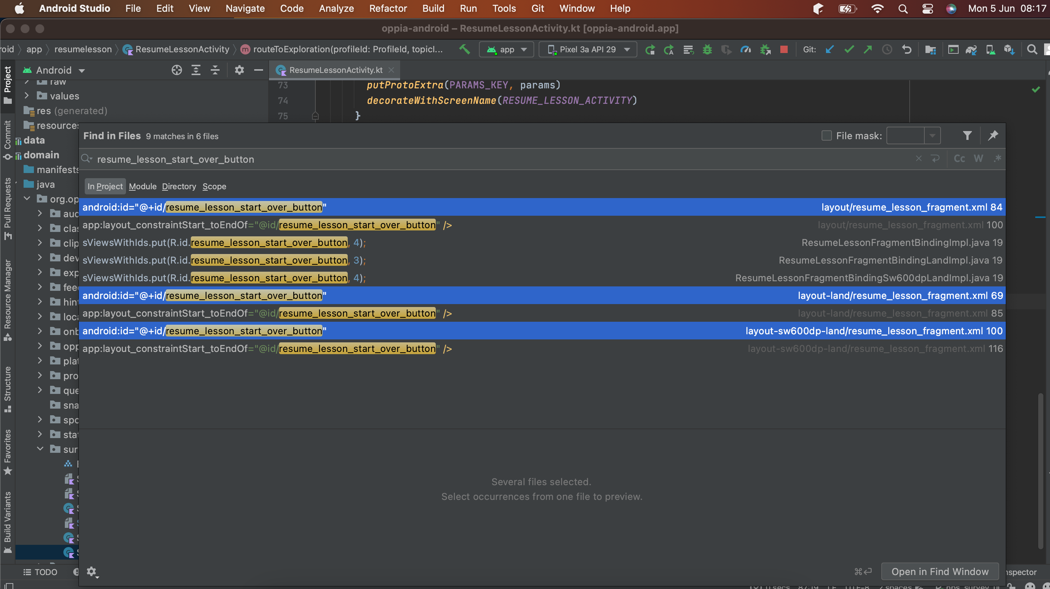Enable regex .* search mode
Image resolution: width=1050 pixels, height=589 pixels.
(x=997, y=158)
